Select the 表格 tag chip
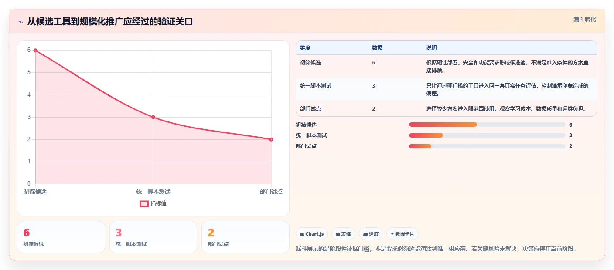The width and height of the screenshot is (614, 270). point(343,234)
